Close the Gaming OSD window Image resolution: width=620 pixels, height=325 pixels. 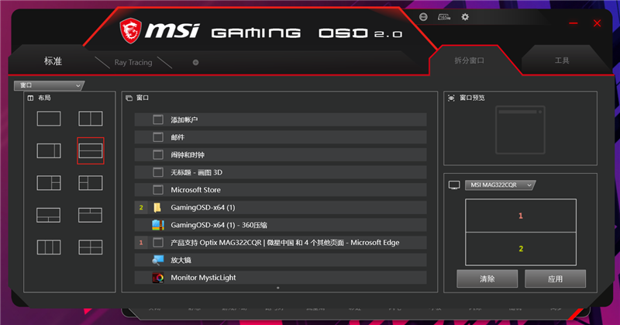coord(597,23)
